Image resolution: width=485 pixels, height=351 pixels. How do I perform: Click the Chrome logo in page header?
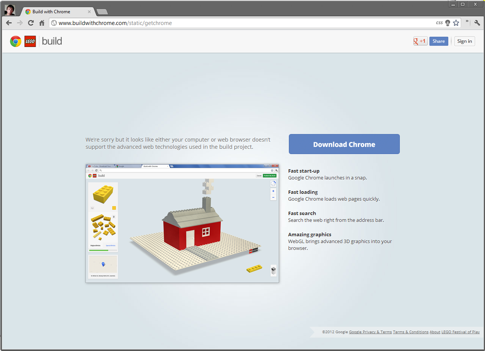click(x=16, y=41)
